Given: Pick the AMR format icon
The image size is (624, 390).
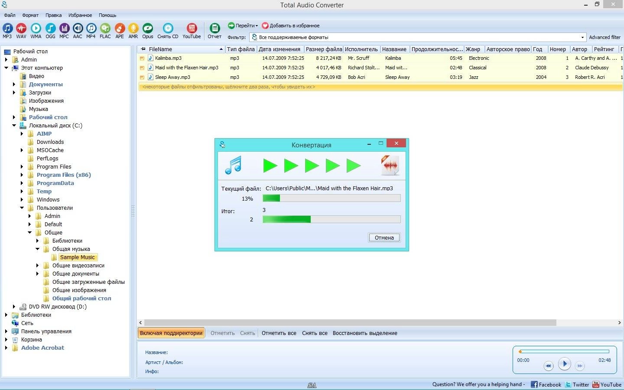Looking at the screenshot, I should point(133,31).
